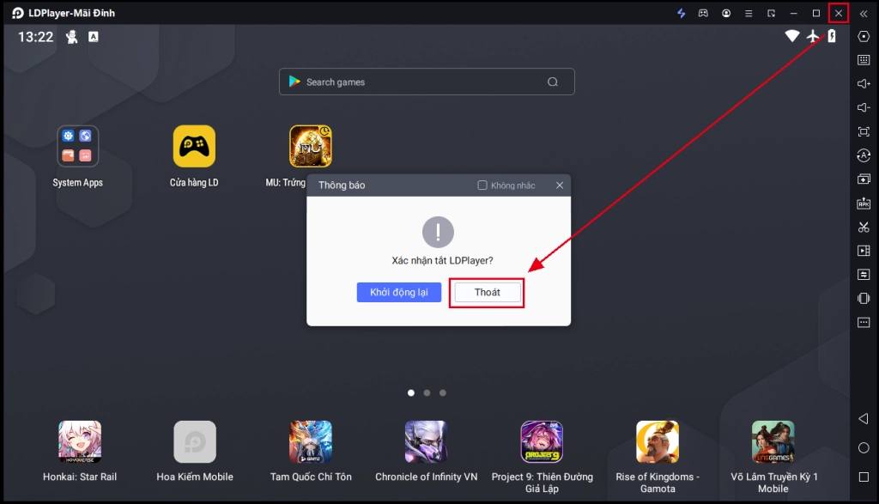Click the lightning booster icon in the title bar

681,13
